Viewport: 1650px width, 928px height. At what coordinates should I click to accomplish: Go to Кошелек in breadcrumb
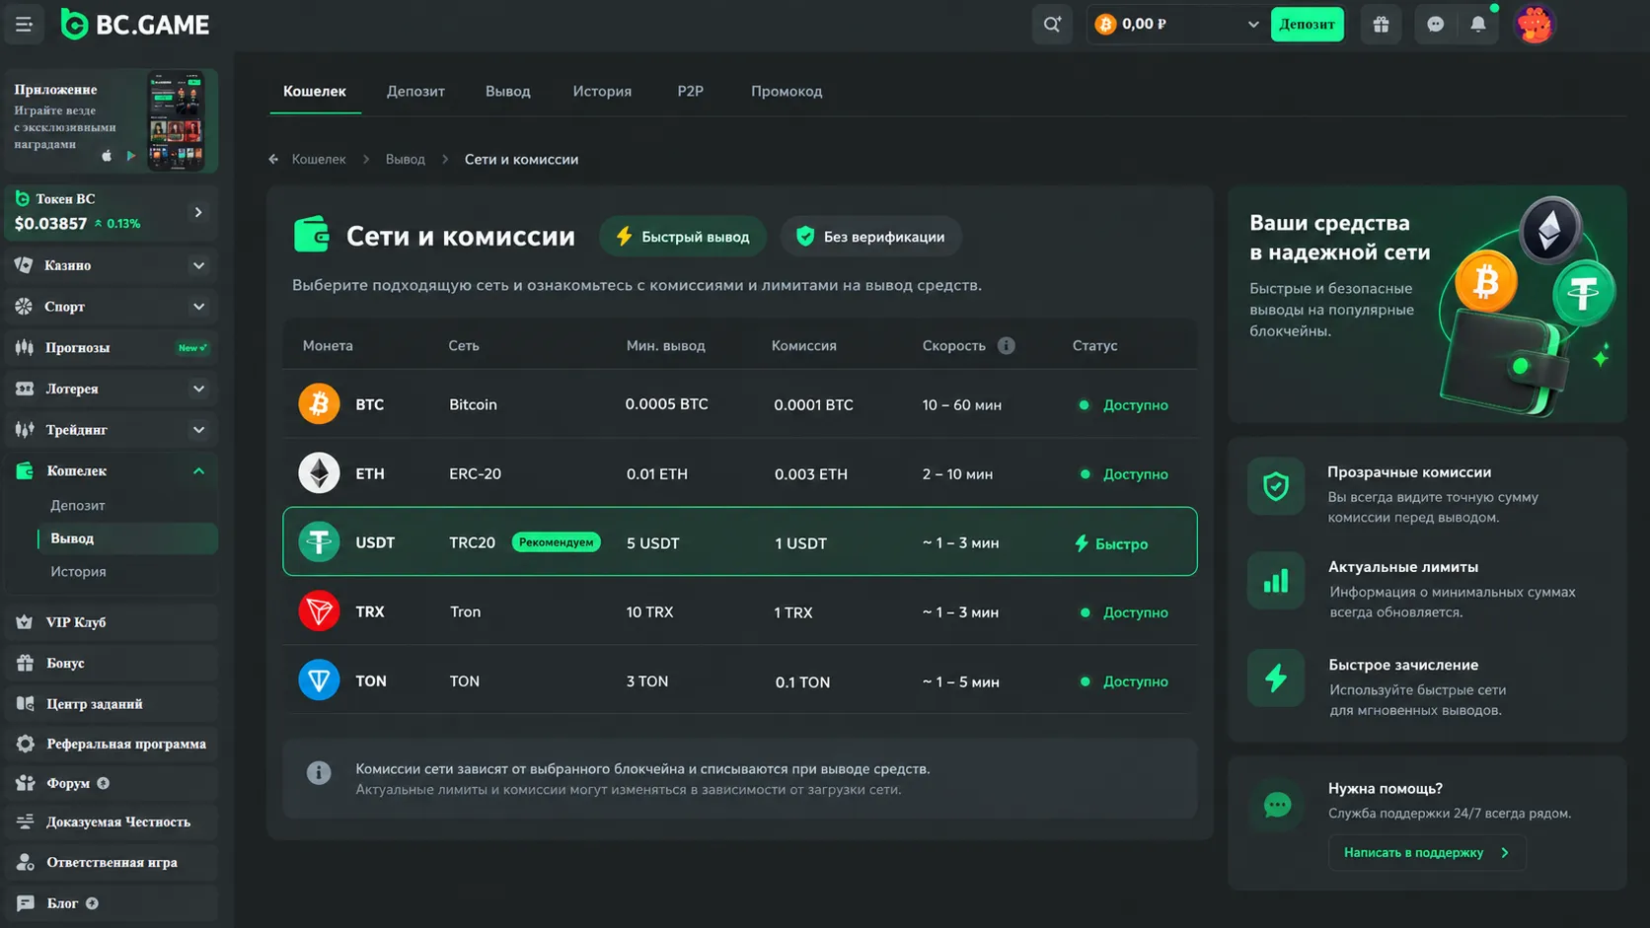click(319, 160)
